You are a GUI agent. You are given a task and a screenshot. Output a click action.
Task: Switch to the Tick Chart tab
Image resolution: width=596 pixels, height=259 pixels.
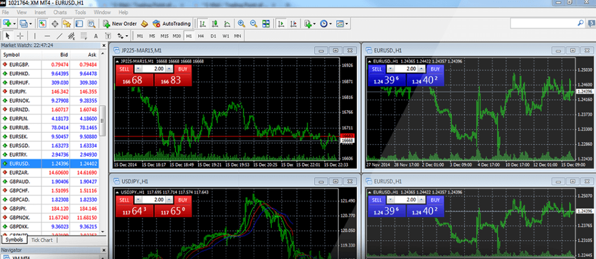(42, 240)
